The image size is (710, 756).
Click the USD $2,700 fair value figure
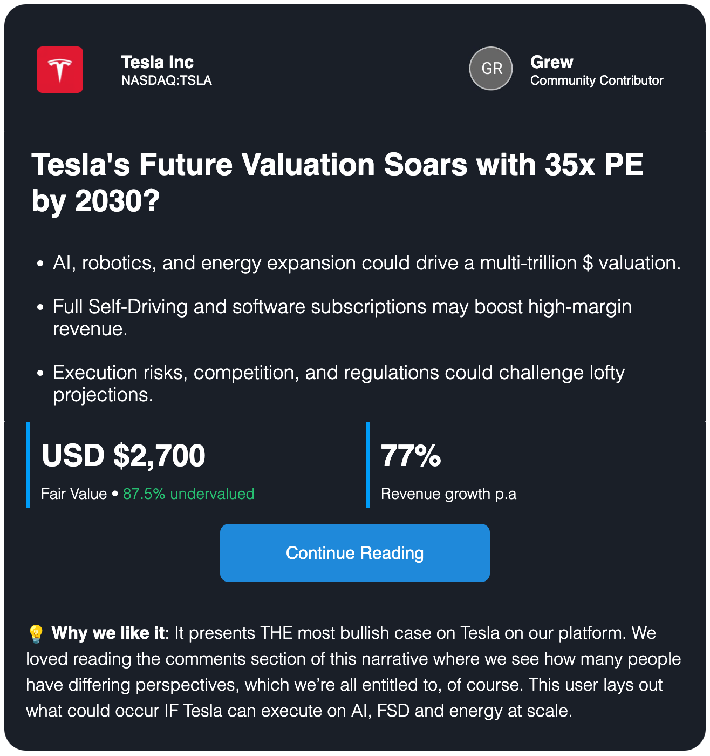(x=124, y=456)
